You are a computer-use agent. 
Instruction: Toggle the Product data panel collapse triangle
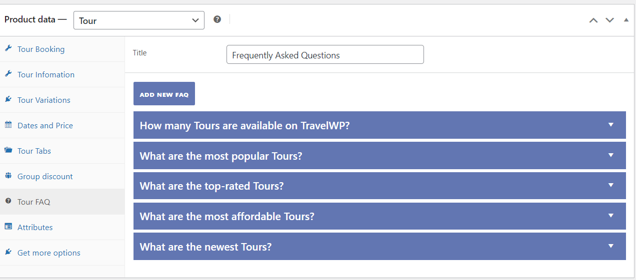tap(626, 20)
